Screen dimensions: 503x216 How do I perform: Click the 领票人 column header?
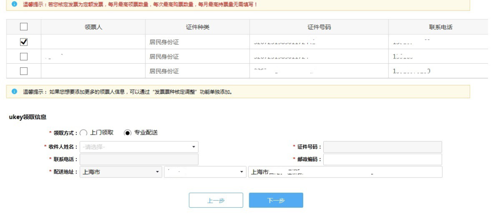pyautogui.click(x=93, y=27)
